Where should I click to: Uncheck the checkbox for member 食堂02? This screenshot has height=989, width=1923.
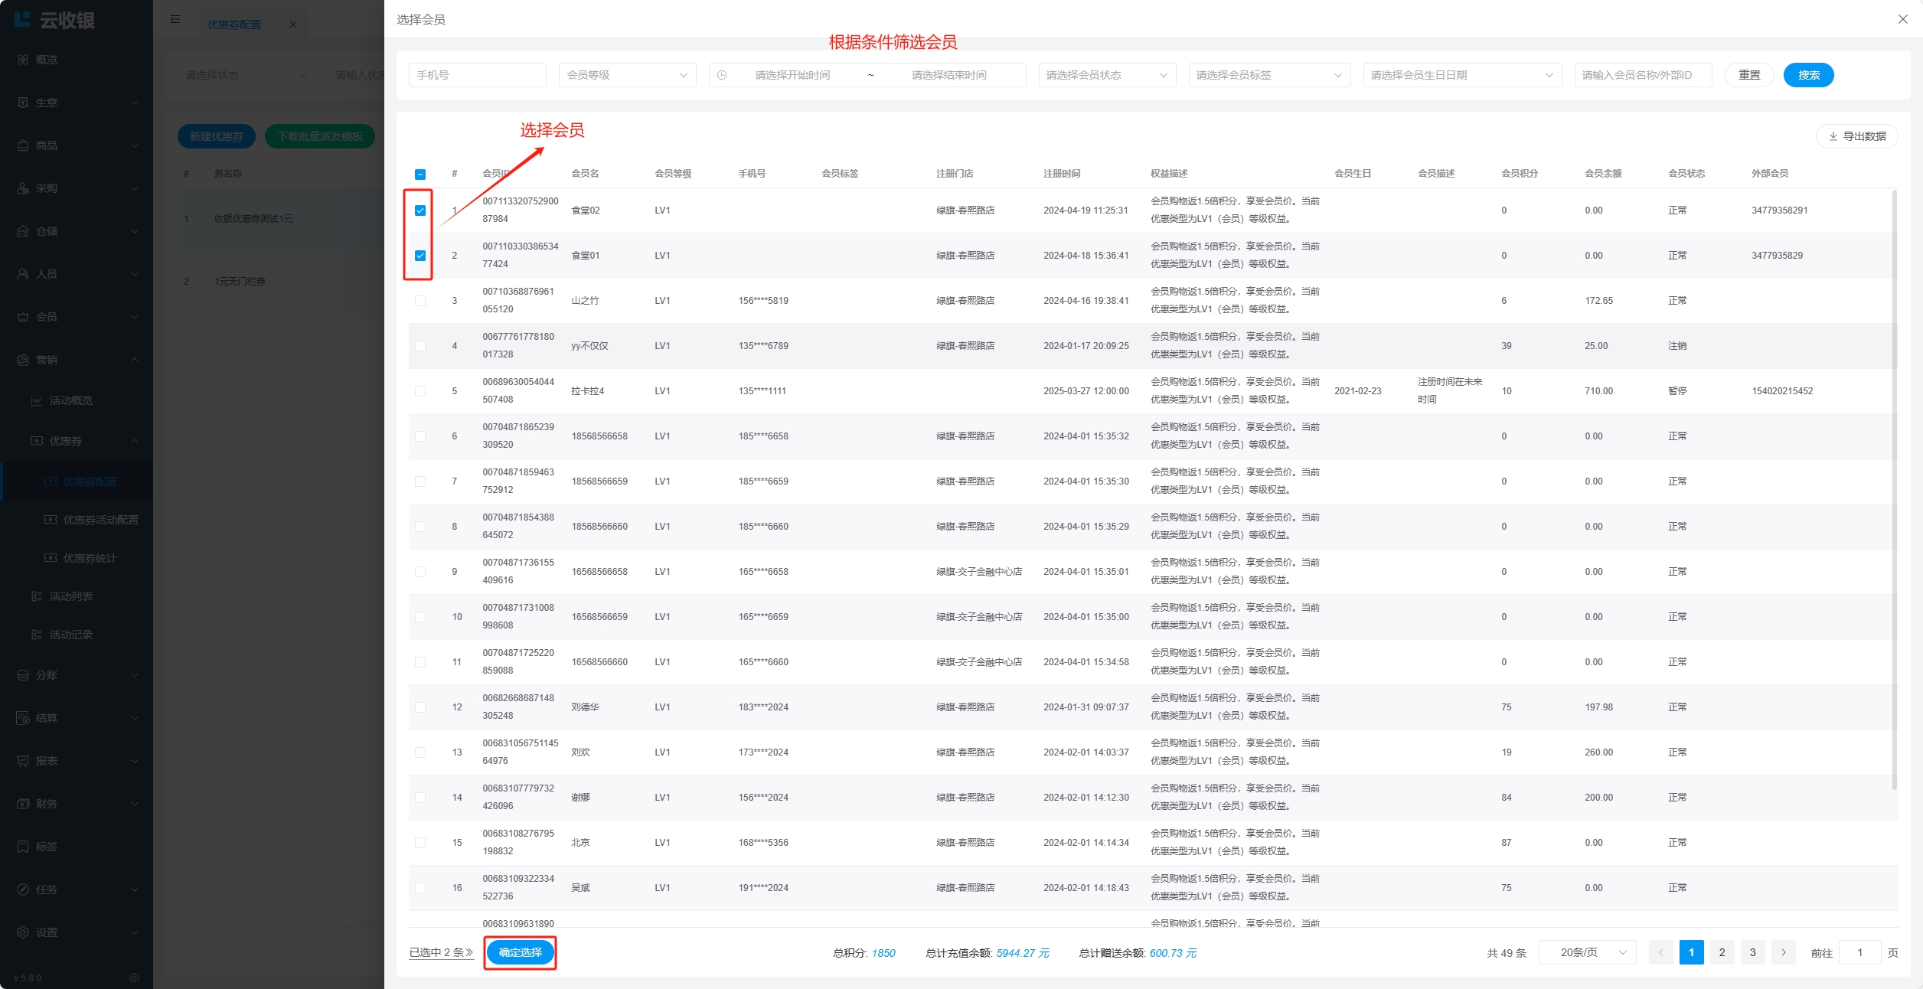(x=420, y=211)
